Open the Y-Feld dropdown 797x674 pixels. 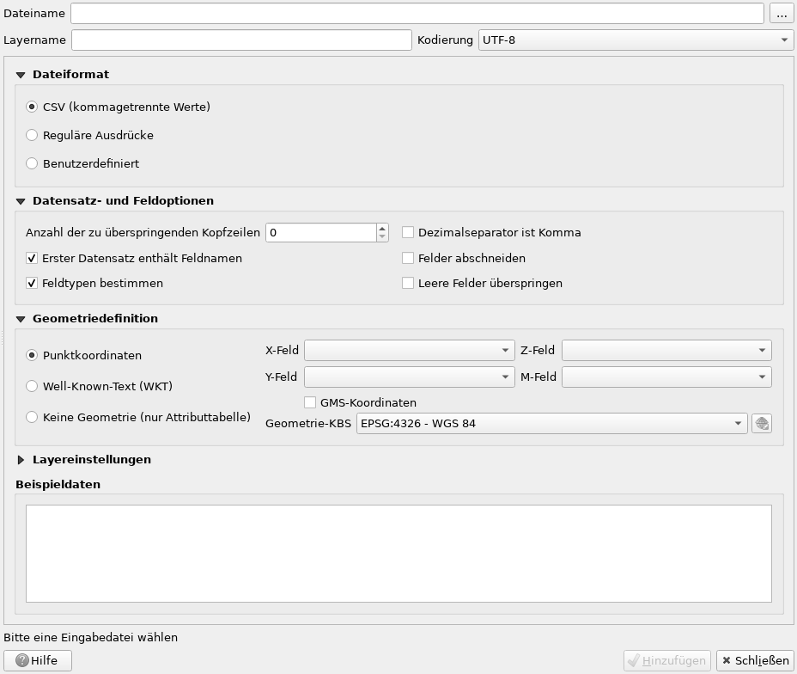[409, 377]
